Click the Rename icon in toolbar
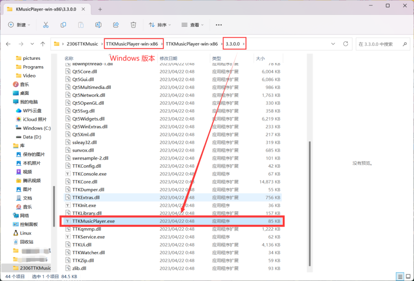The image size is (414, 281). pos(98,25)
